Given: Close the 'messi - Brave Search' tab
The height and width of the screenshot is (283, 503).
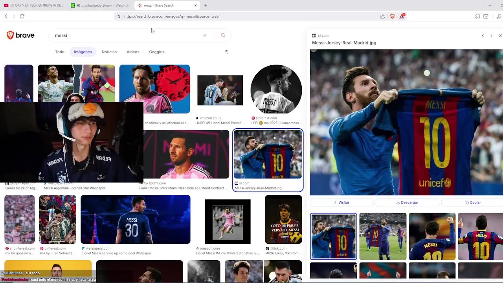Looking at the screenshot, I should pos(196,6).
